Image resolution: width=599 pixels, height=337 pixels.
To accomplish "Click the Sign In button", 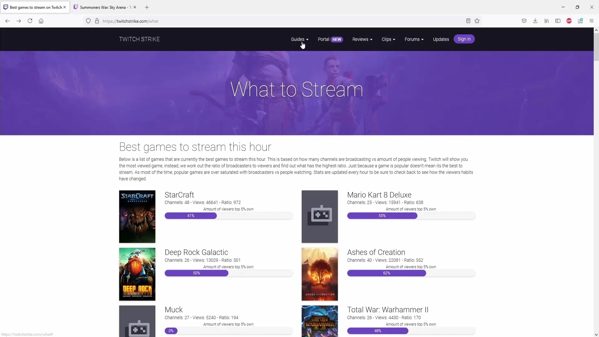I will click(x=464, y=39).
